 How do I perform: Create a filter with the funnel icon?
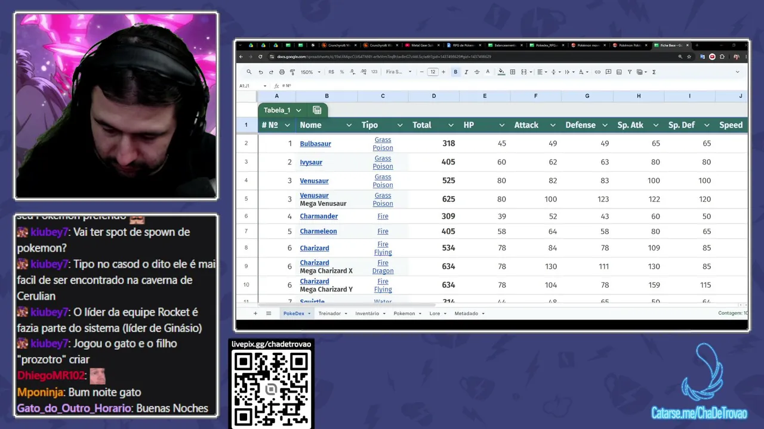click(x=630, y=72)
